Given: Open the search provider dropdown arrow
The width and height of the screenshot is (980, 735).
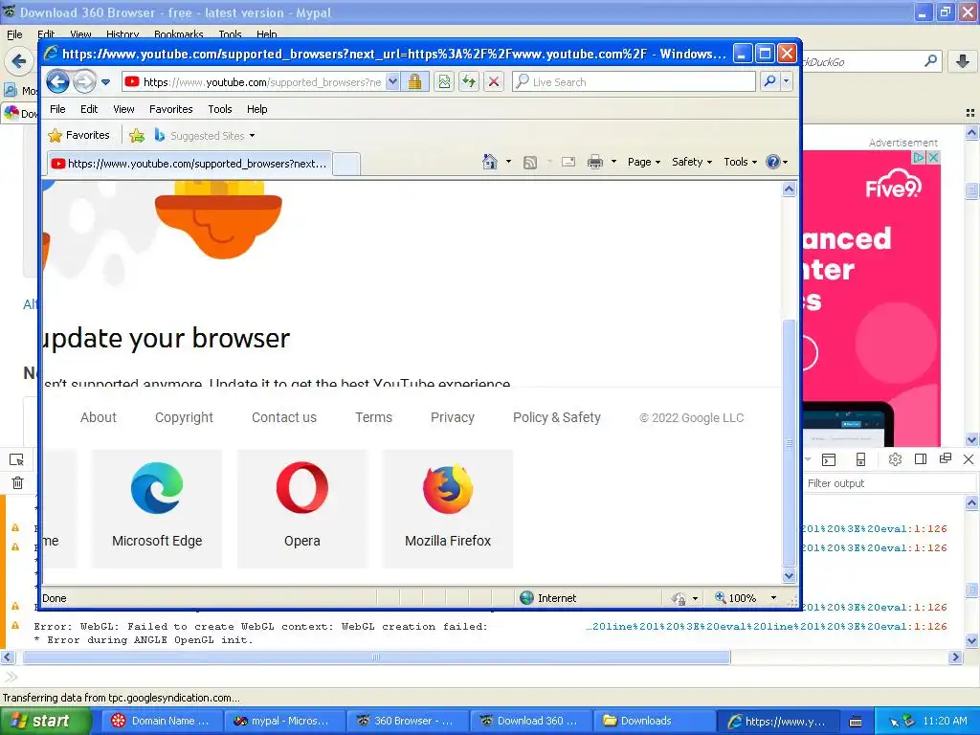Looking at the screenshot, I should coord(787,82).
